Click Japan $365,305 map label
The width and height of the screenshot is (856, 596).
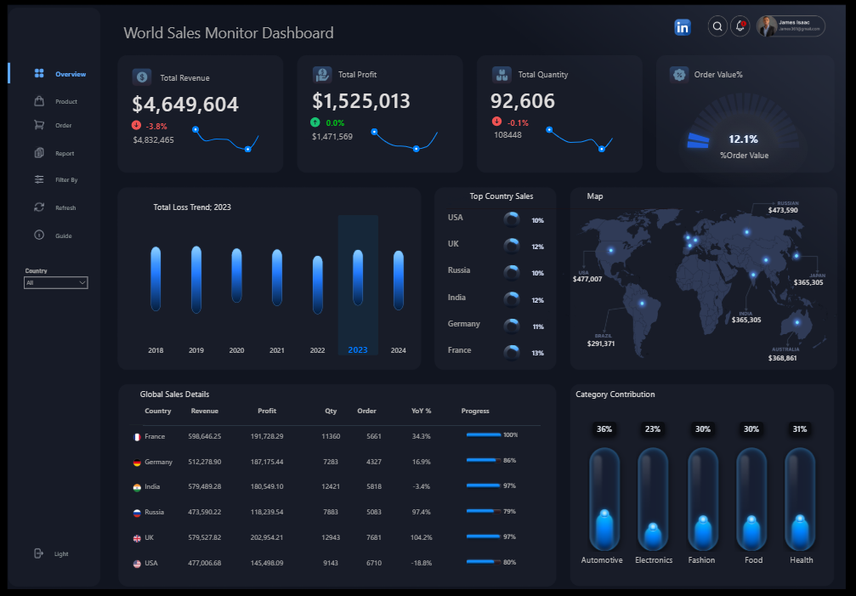809,280
